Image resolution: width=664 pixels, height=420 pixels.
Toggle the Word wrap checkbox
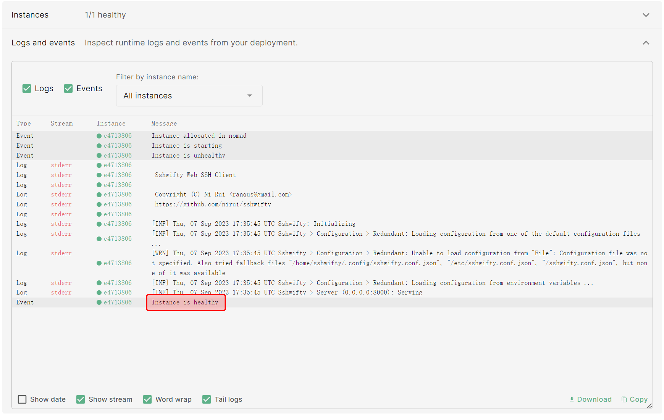147,399
